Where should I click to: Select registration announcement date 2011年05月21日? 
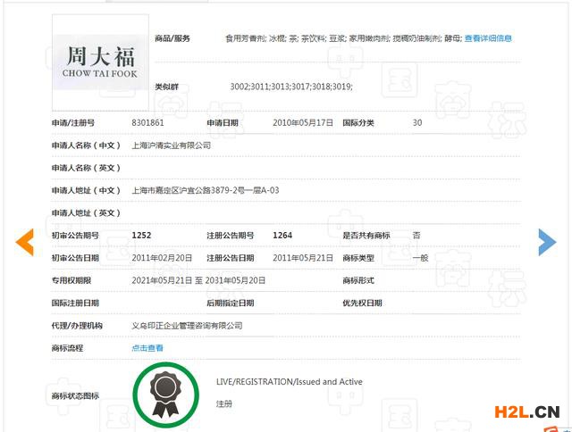point(303,258)
